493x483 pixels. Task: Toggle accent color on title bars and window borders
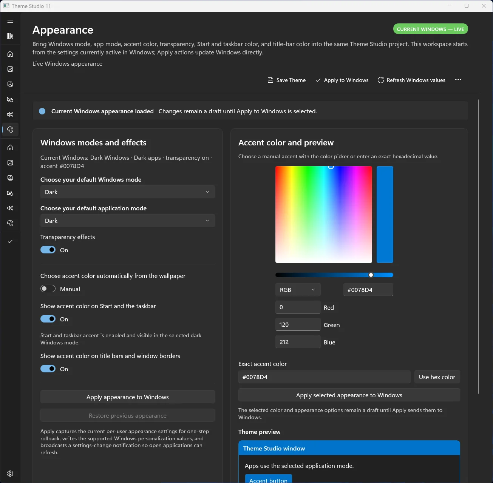(x=48, y=369)
